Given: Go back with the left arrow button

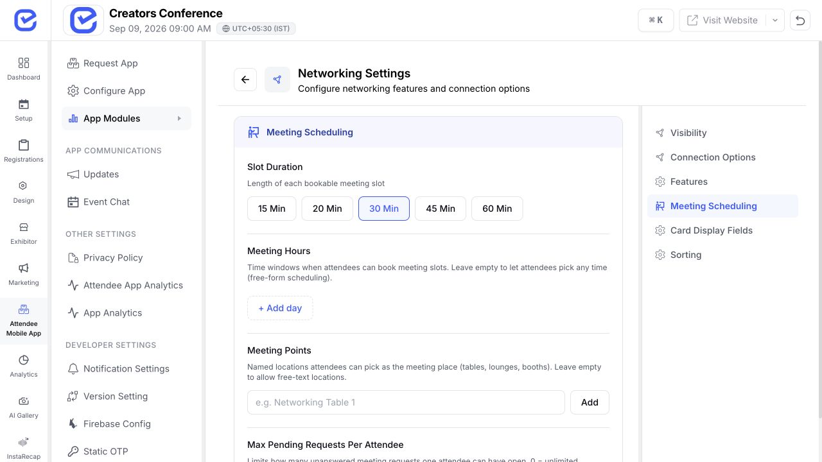Looking at the screenshot, I should pyautogui.click(x=245, y=80).
